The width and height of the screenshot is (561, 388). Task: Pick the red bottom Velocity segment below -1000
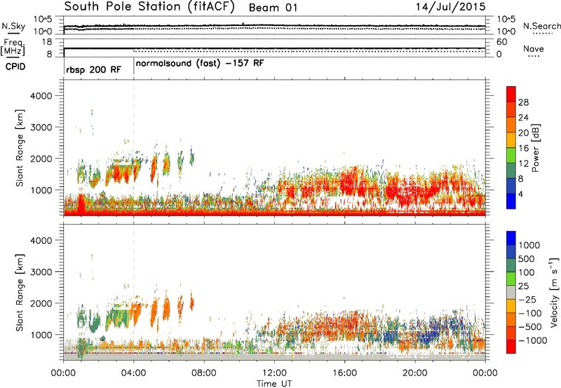pyautogui.click(x=511, y=347)
